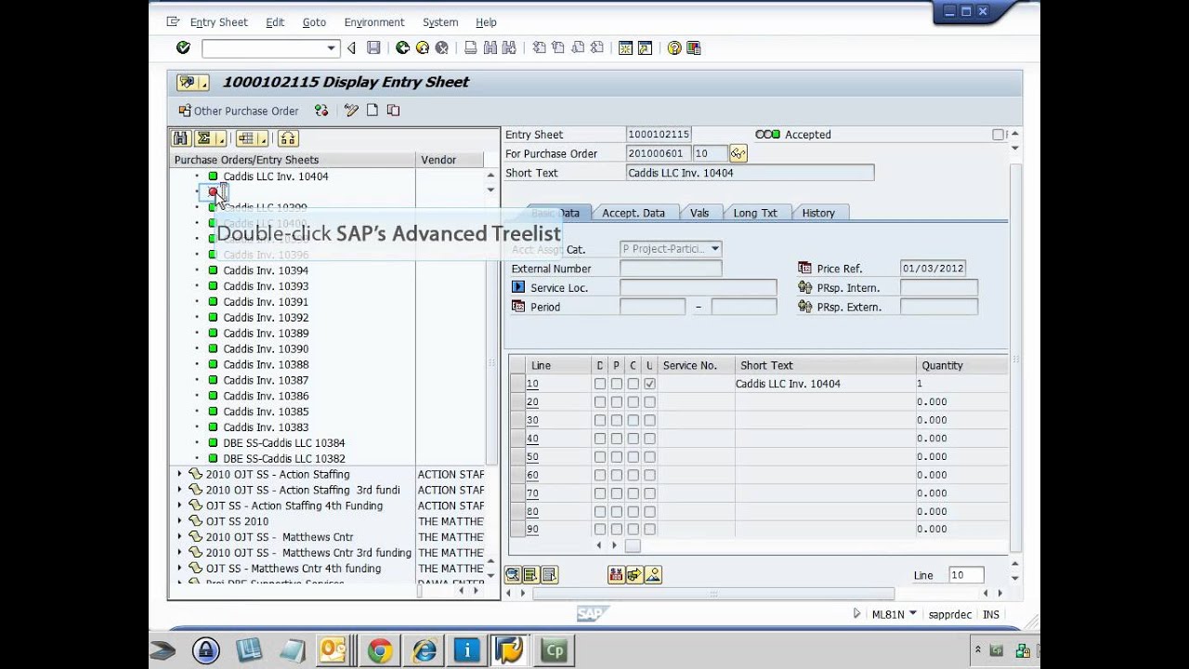Click the Other Purchase Order button
This screenshot has height=669, width=1189.
[x=239, y=111]
